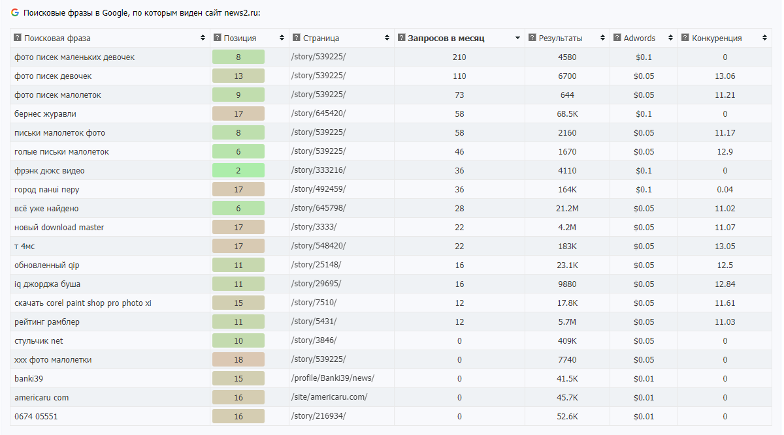Open the /story/645420/ page link
Screen dimensions: 784x435
pos(318,113)
